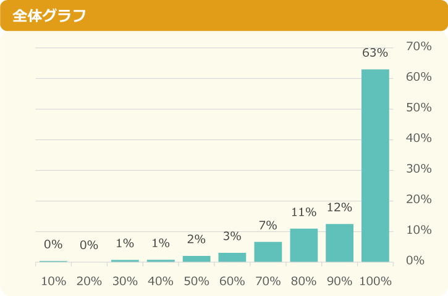This screenshot has width=448, height=296.
Task: Click the 全体グラフ header title
Action: (x=49, y=15)
